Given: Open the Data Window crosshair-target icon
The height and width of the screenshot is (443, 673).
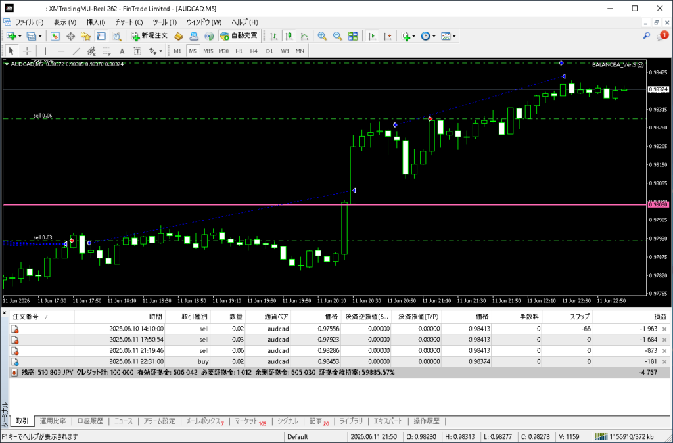Looking at the screenshot, I should (x=70, y=36).
